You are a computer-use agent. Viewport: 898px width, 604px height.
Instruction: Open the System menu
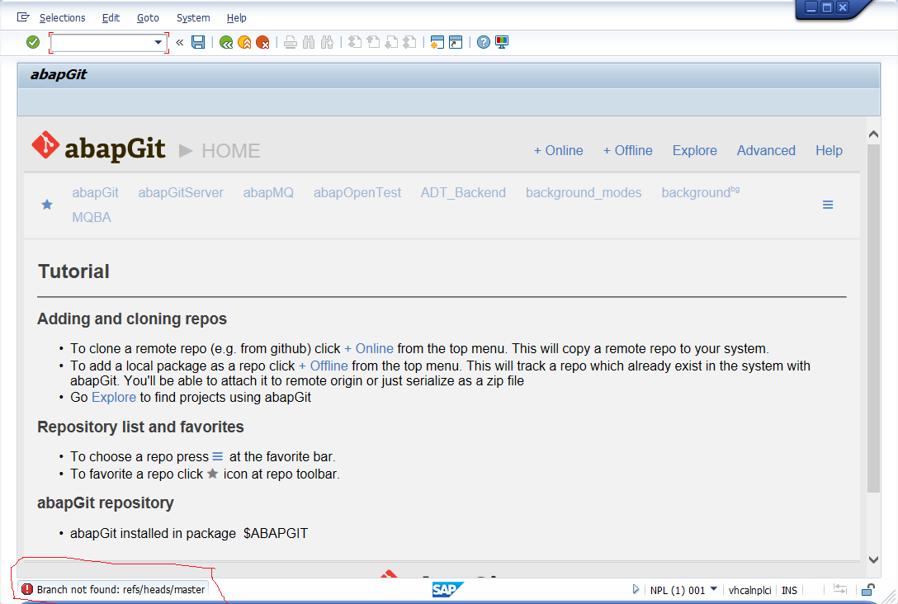click(x=192, y=17)
